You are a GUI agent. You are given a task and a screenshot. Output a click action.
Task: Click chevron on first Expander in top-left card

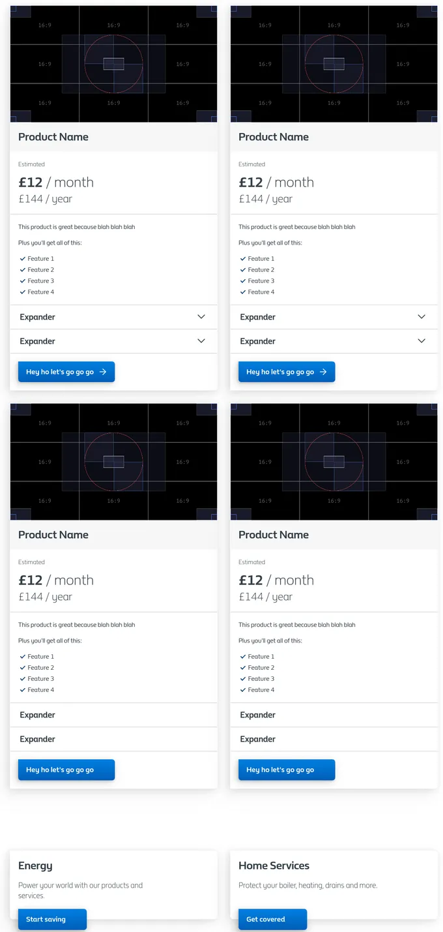[x=201, y=317]
